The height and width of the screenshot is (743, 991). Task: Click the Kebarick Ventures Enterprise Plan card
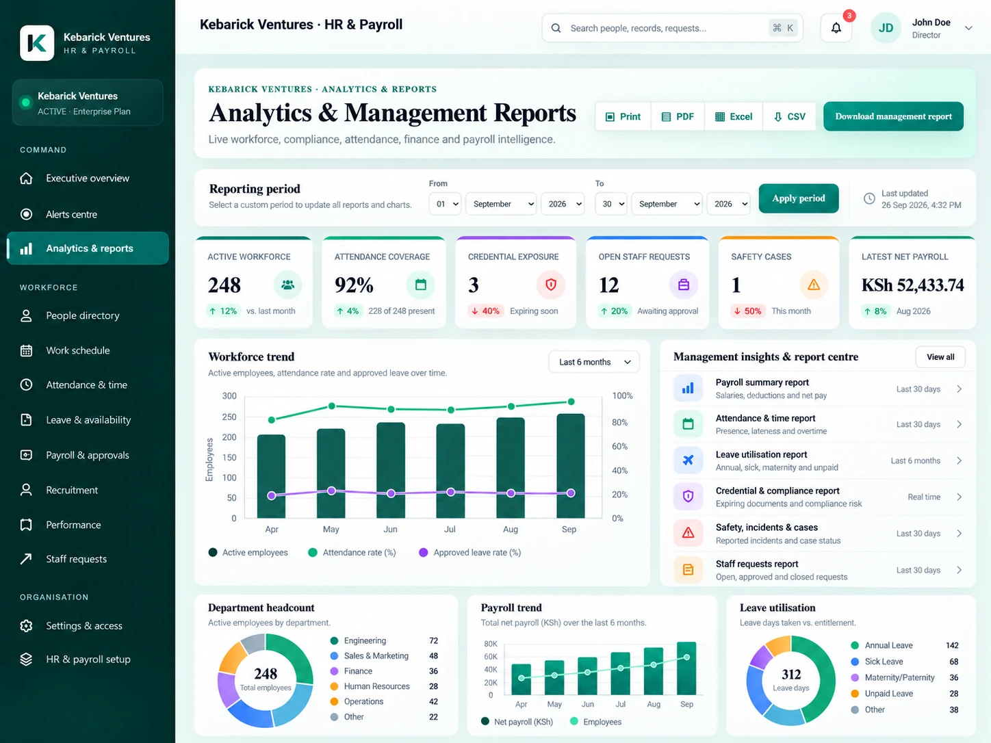(x=88, y=103)
